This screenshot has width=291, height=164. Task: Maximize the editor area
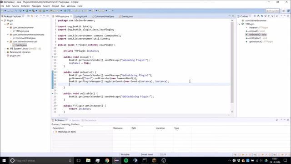233,16
